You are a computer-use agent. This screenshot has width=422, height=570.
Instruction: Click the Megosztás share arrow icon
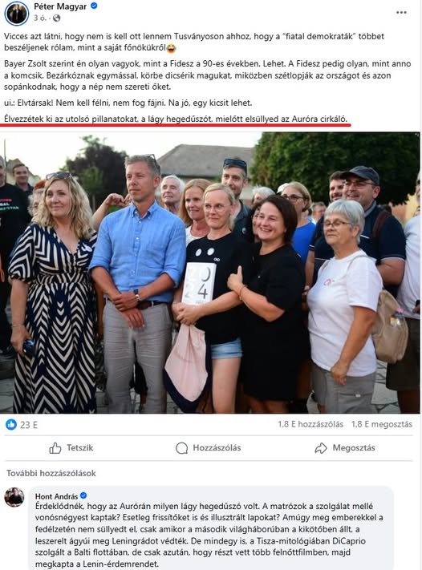(x=320, y=448)
